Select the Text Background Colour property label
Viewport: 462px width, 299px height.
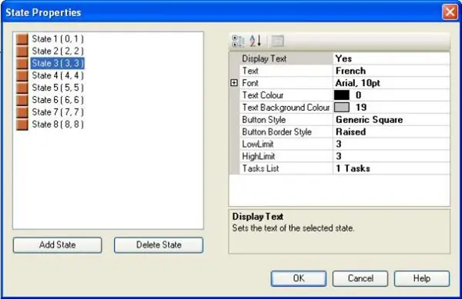286,108
